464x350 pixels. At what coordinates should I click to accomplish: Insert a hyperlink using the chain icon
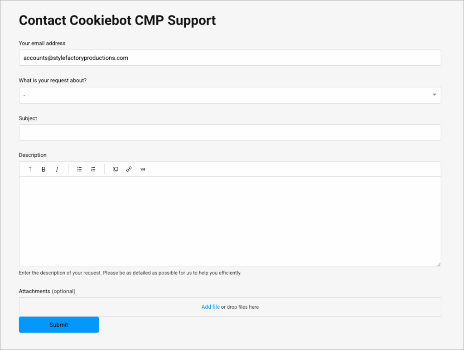[129, 169]
